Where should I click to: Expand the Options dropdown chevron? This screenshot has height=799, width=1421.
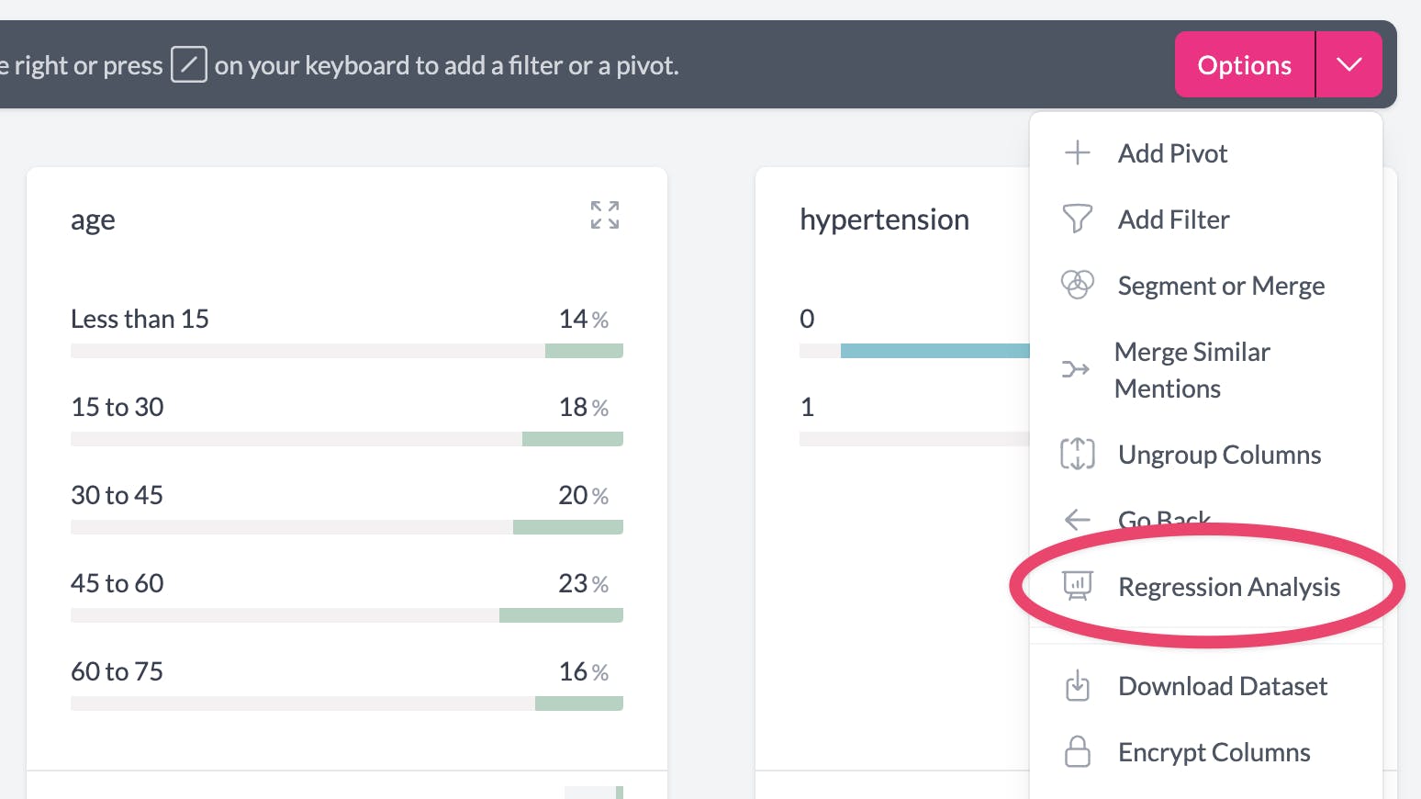click(x=1348, y=65)
